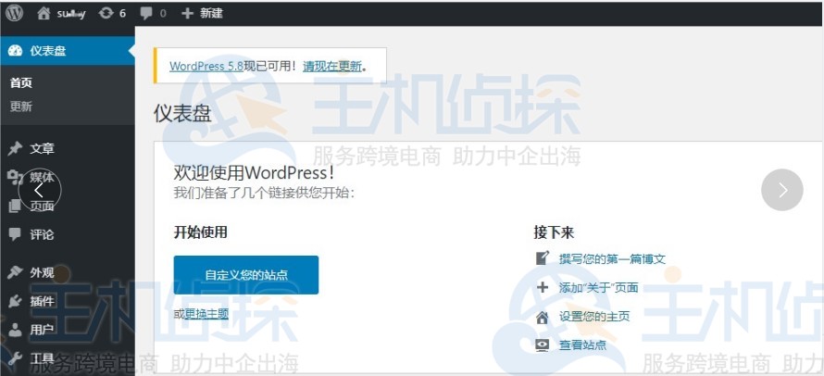Click the 外观 paintbrush icon
This screenshot has height=376, width=824.
click(x=15, y=272)
